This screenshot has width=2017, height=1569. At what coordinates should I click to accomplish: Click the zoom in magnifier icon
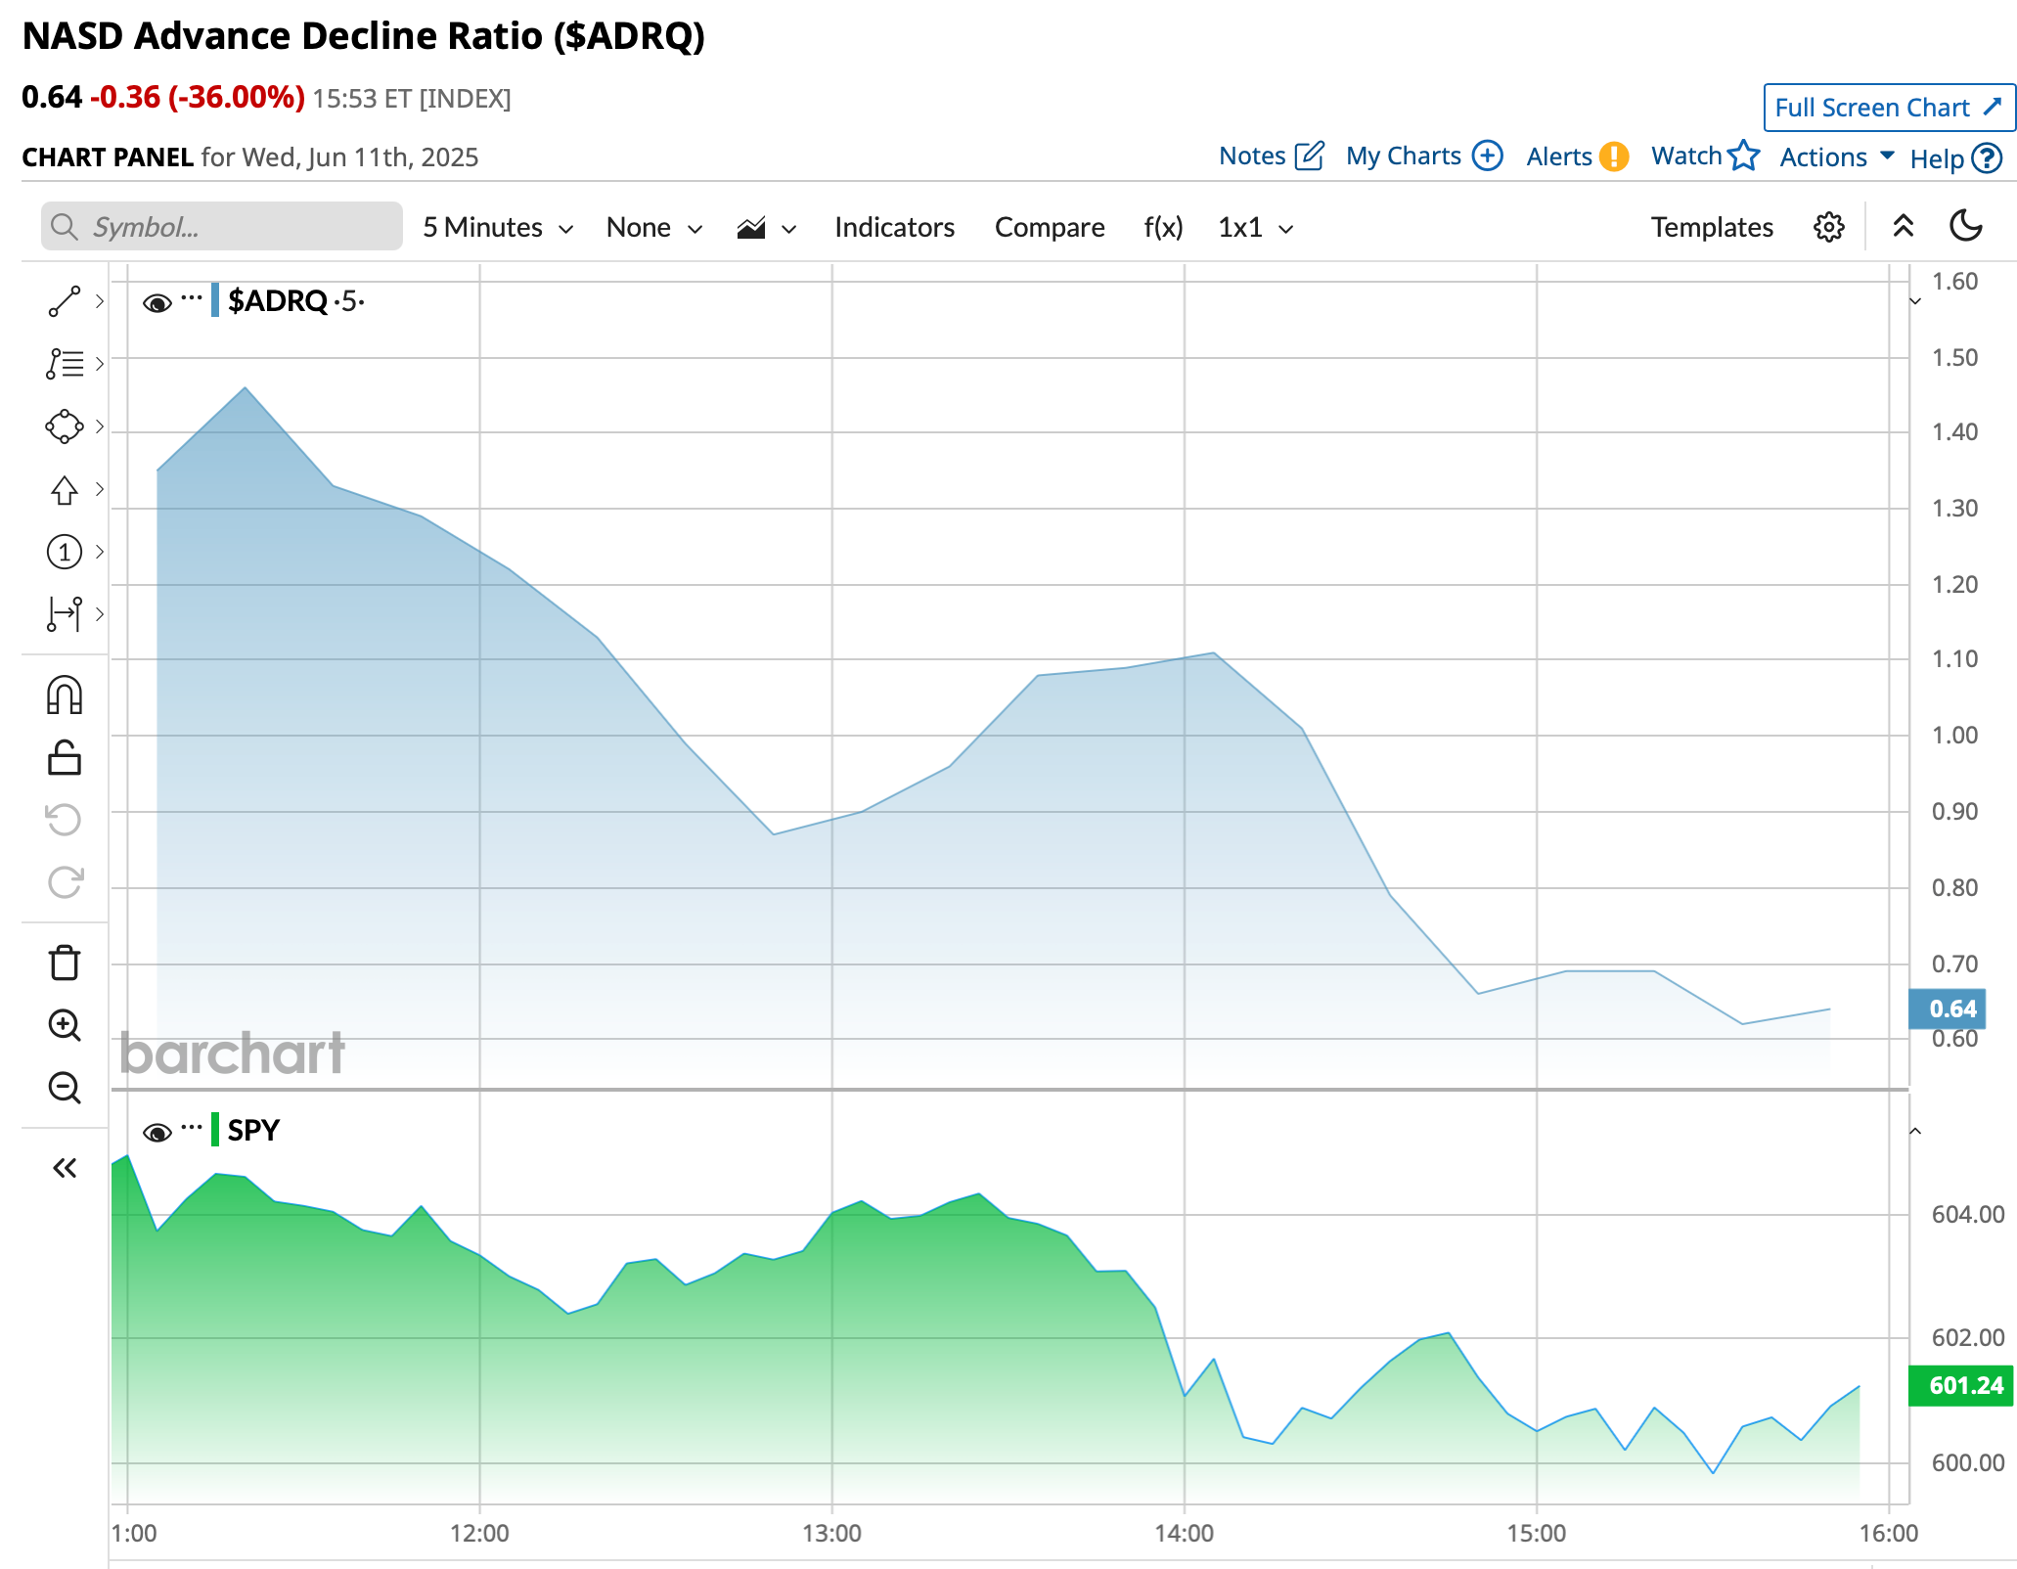(x=65, y=1025)
